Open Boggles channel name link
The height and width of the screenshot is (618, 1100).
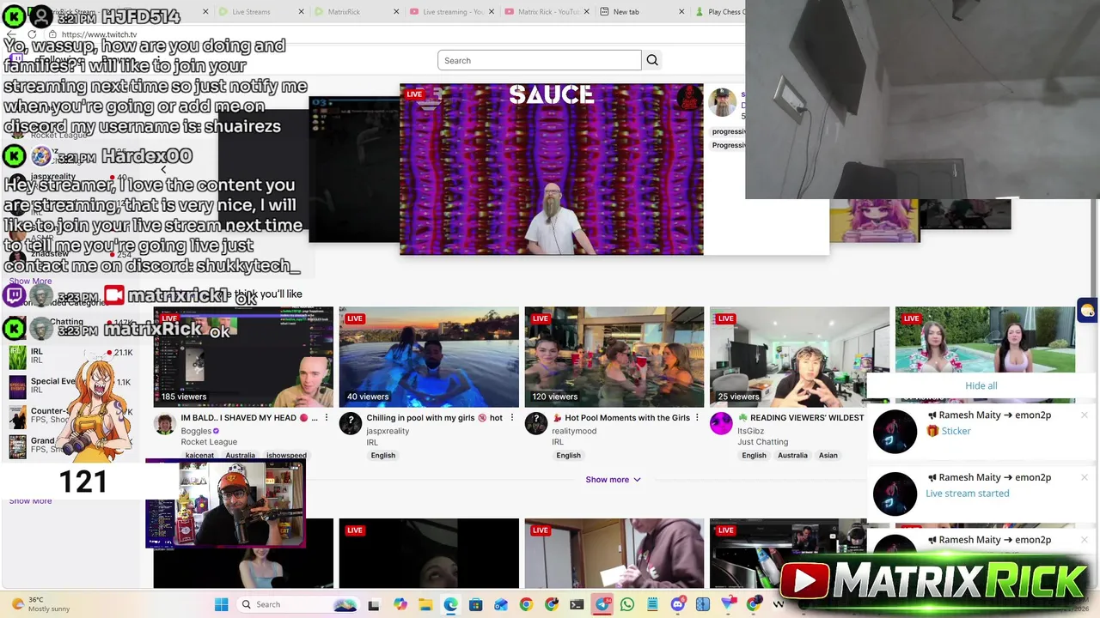point(196,431)
